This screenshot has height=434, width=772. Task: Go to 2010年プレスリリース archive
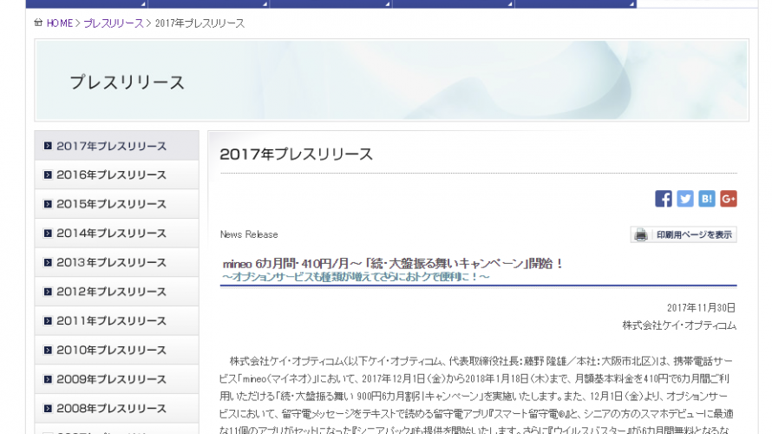(x=117, y=350)
